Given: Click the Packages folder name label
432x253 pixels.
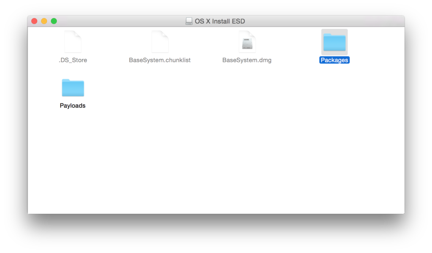Looking at the screenshot, I should (x=334, y=60).
